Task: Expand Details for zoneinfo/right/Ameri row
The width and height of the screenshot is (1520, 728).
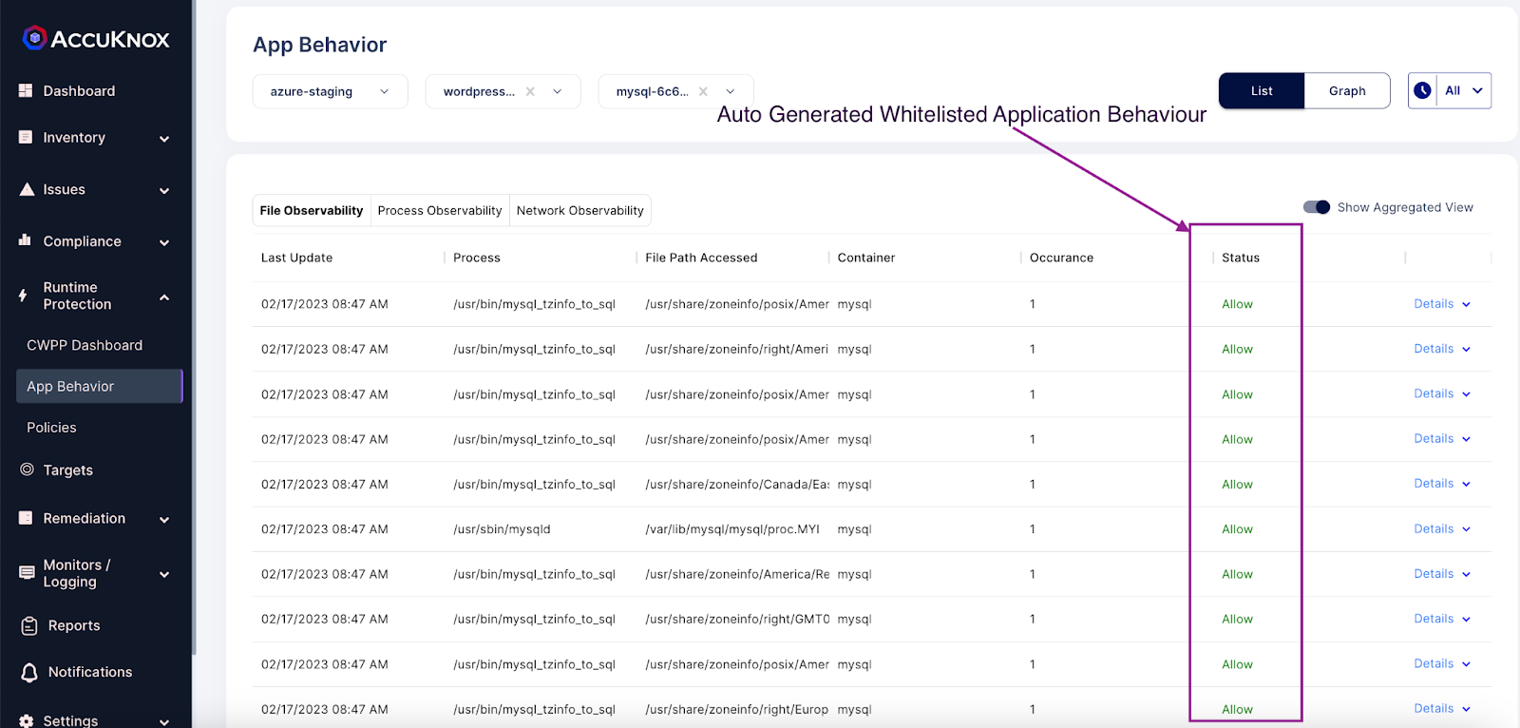Action: click(1442, 349)
